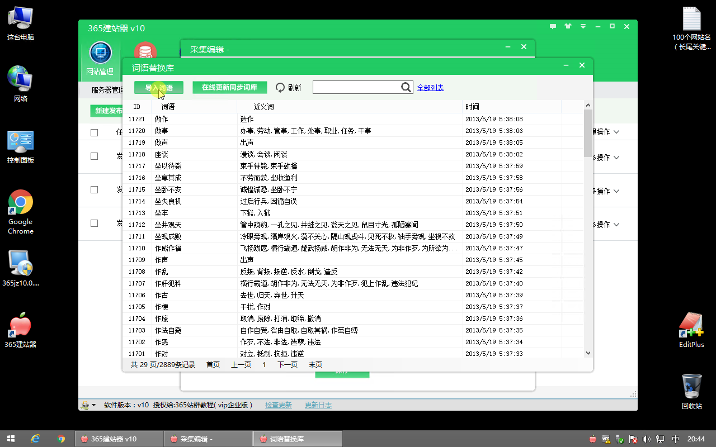Click the circular refresh arrow icon

[x=280, y=88]
